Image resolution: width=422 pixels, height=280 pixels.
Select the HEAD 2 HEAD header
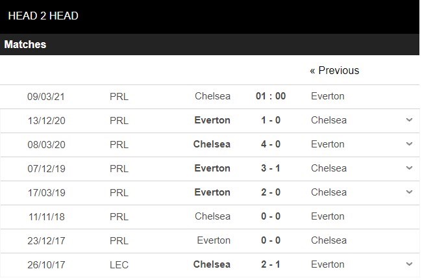click(x=43, y=16)
